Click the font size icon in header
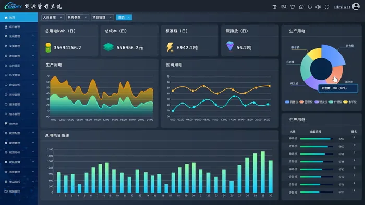Image resolution: width=365 pixels, height=205 pixels. [275, 7]
